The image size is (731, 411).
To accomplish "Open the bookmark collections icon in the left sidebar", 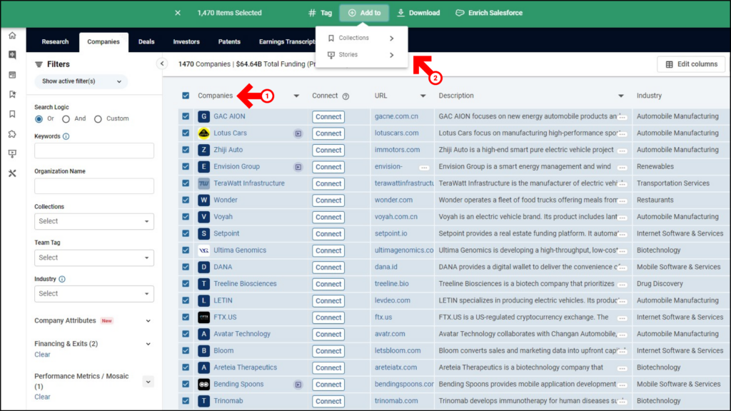I will click(x=13, y=114).
